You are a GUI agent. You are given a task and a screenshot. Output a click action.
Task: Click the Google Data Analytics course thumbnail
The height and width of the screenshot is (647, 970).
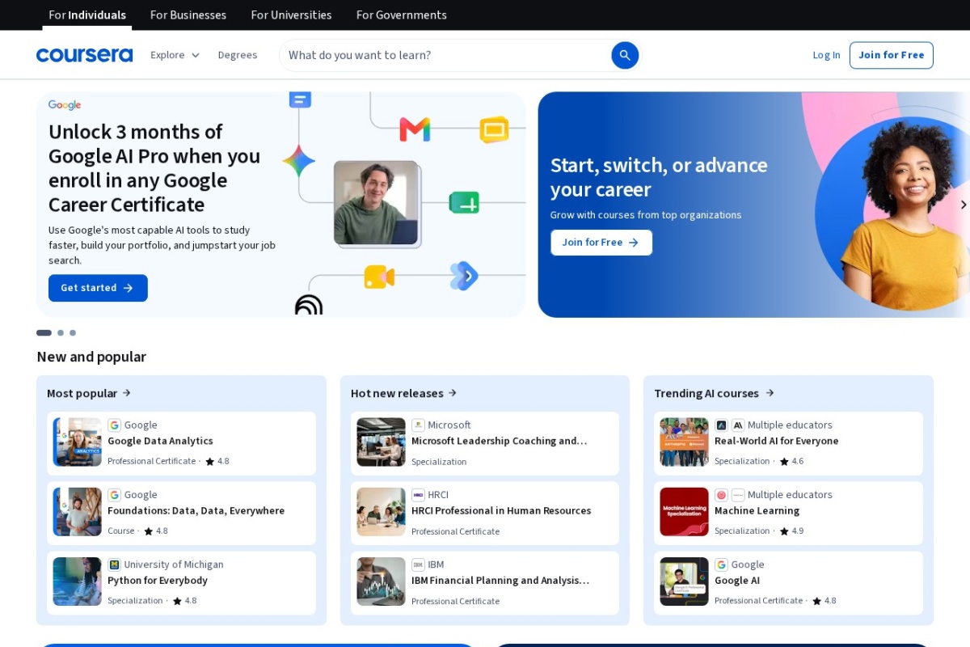click(x=78, y=442)
